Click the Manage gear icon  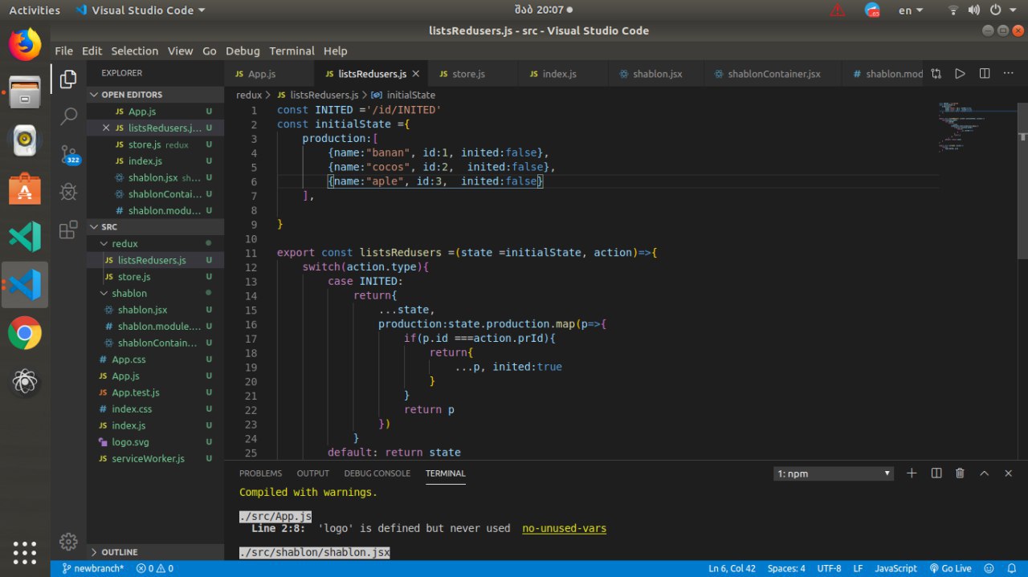[x=69, y=541]
